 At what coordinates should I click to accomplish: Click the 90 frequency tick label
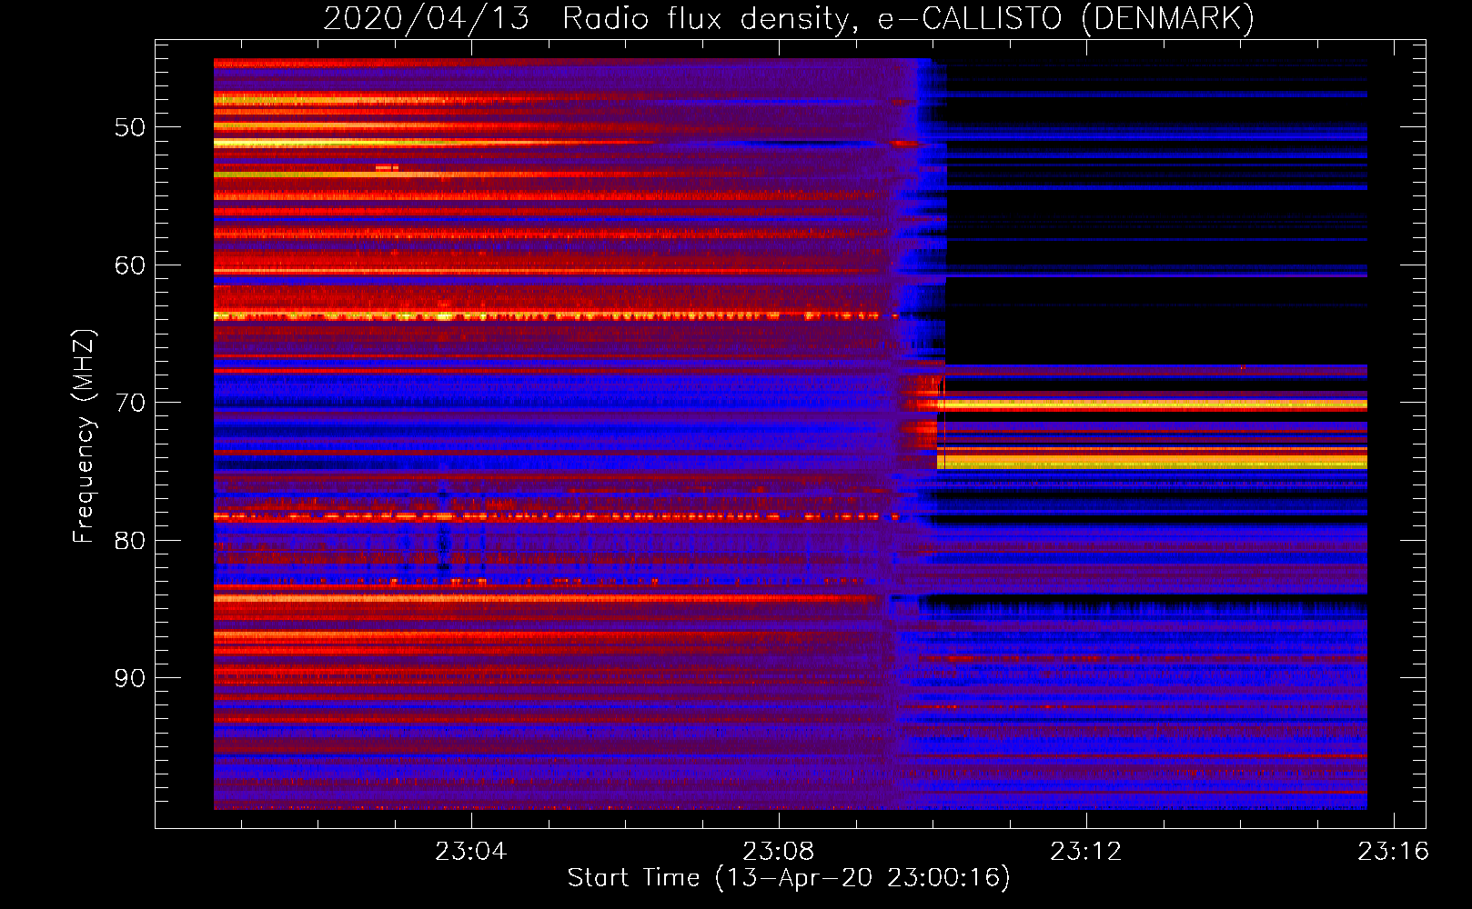coord(130,678)
